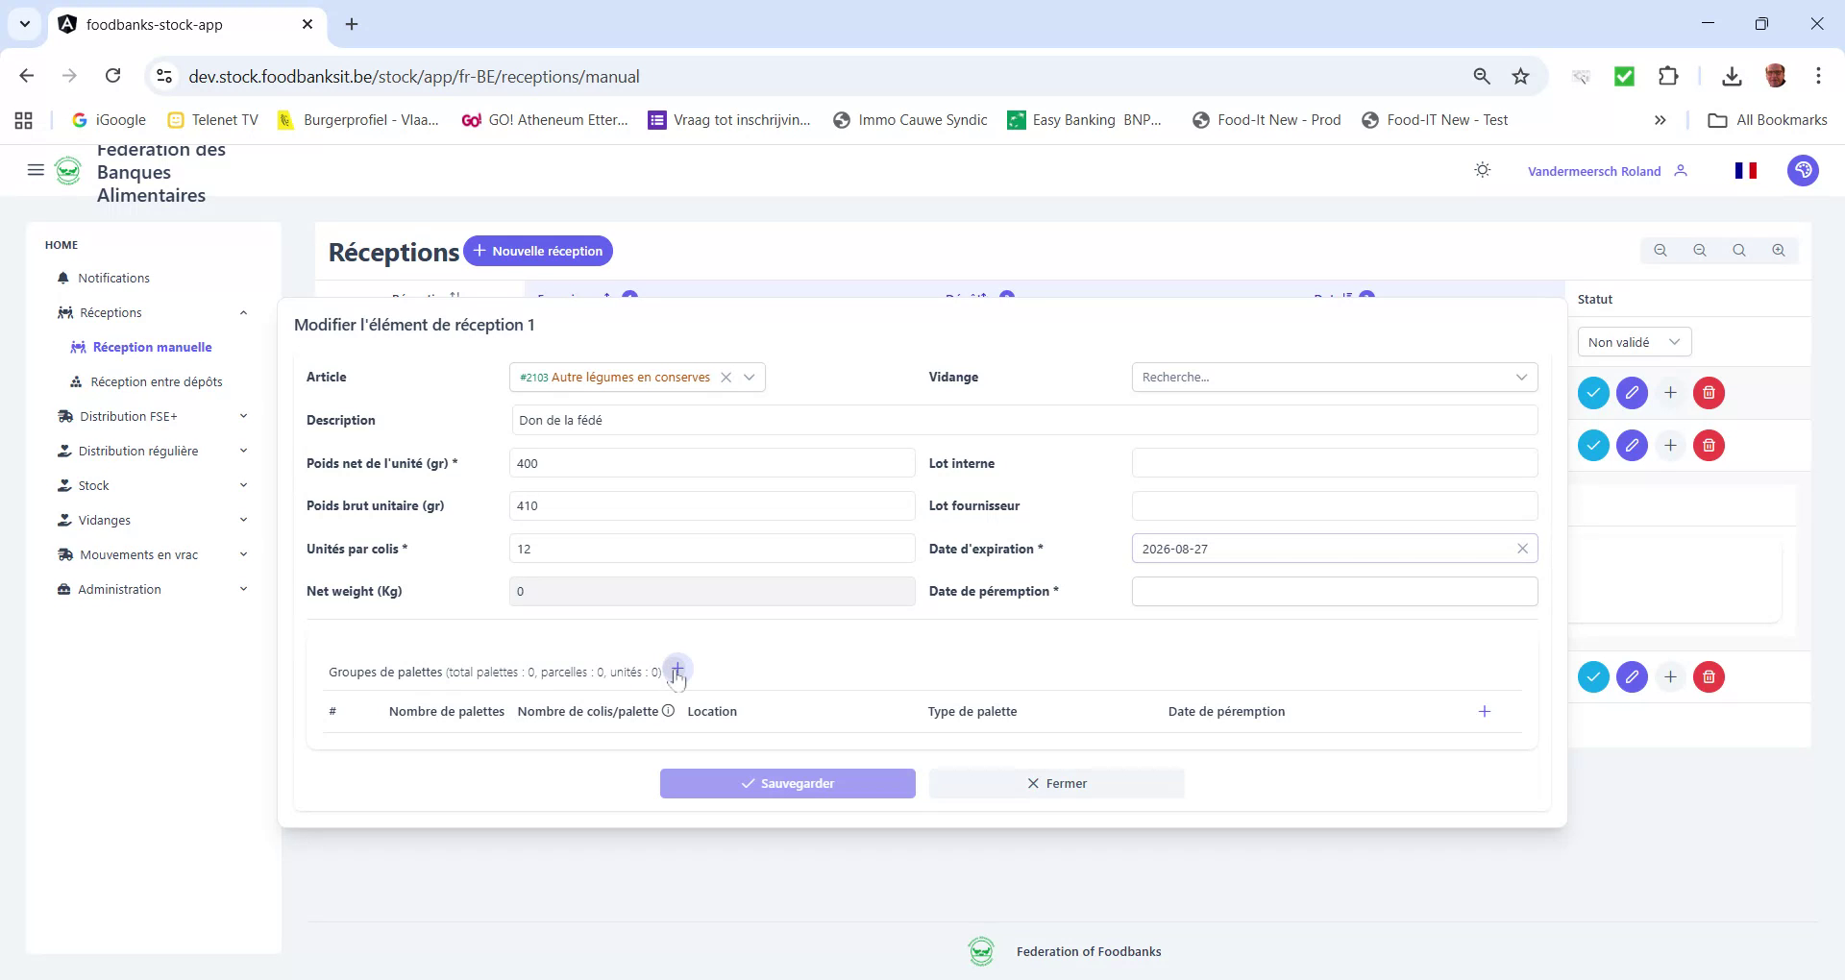Open the Vidange Recherche dropdown
The height and width of the screenshot is (980, 1845).
click(1522, 377)
